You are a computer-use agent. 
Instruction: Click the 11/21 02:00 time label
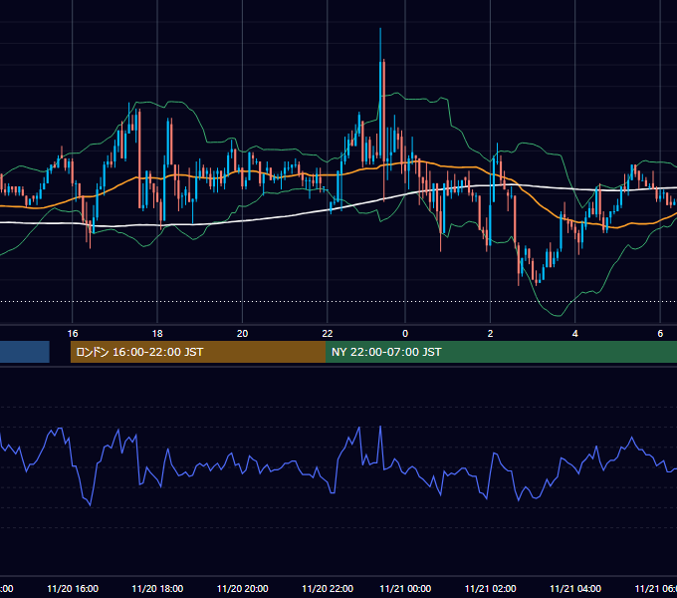point(491,588)
